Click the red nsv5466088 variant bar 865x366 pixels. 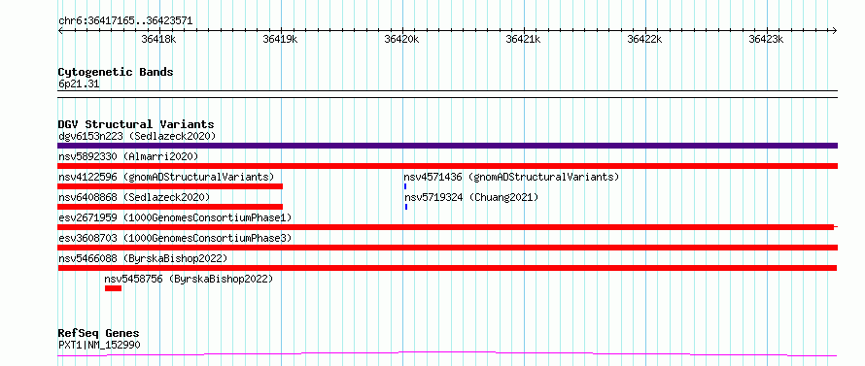(x=447, y=268)
